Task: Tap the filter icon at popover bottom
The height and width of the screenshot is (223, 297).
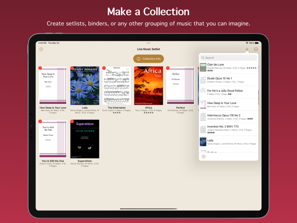Action: pos(203,157)
